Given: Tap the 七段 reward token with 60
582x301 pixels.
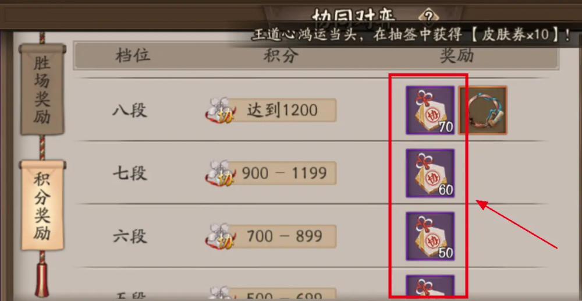Looking at the screenshot, I should point(430,173).
